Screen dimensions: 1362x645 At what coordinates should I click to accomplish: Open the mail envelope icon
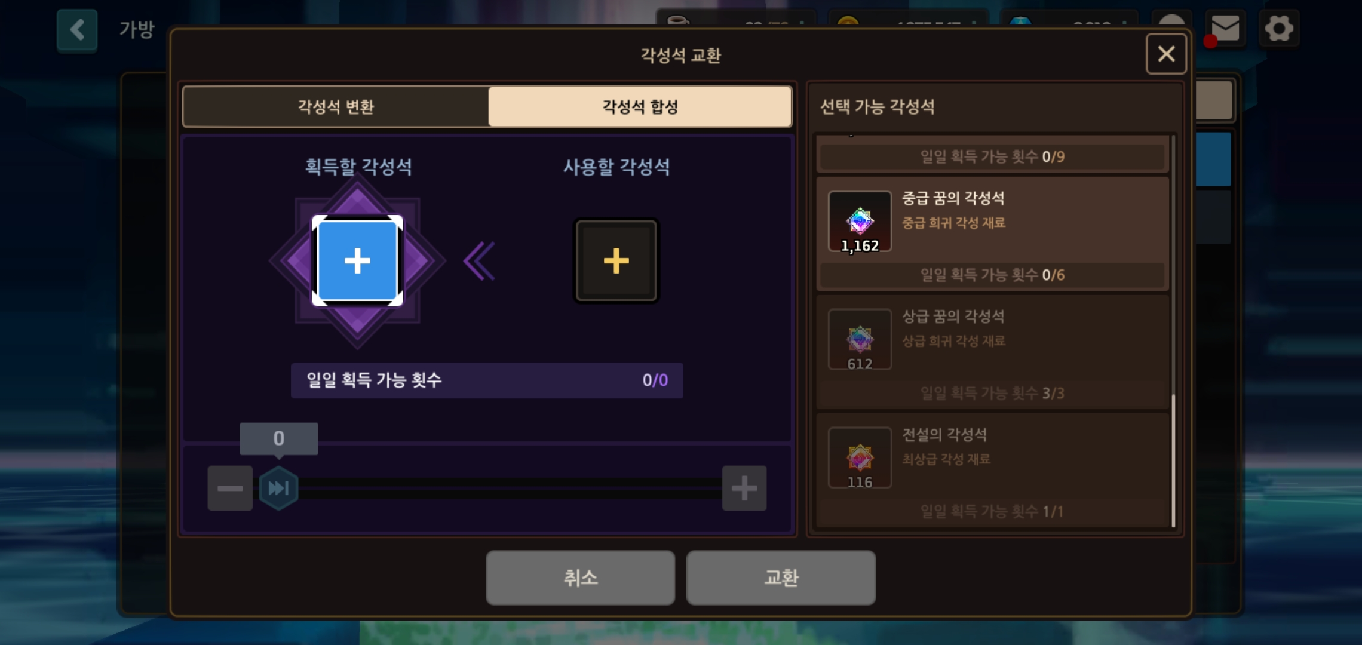click(x=1225, y=27)
